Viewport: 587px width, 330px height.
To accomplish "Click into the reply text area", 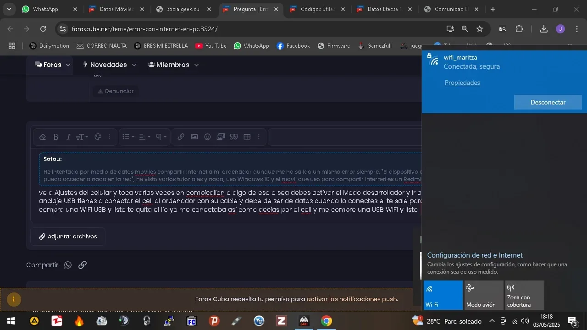I will (x=229, y=201).
